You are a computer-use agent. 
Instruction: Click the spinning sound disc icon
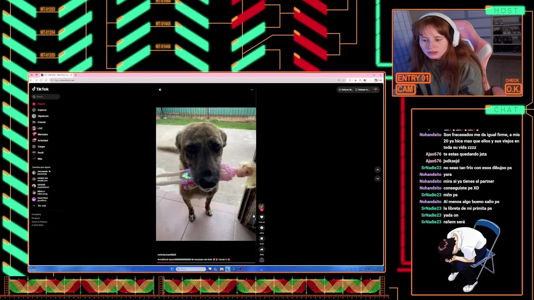[x=262, y=260]
